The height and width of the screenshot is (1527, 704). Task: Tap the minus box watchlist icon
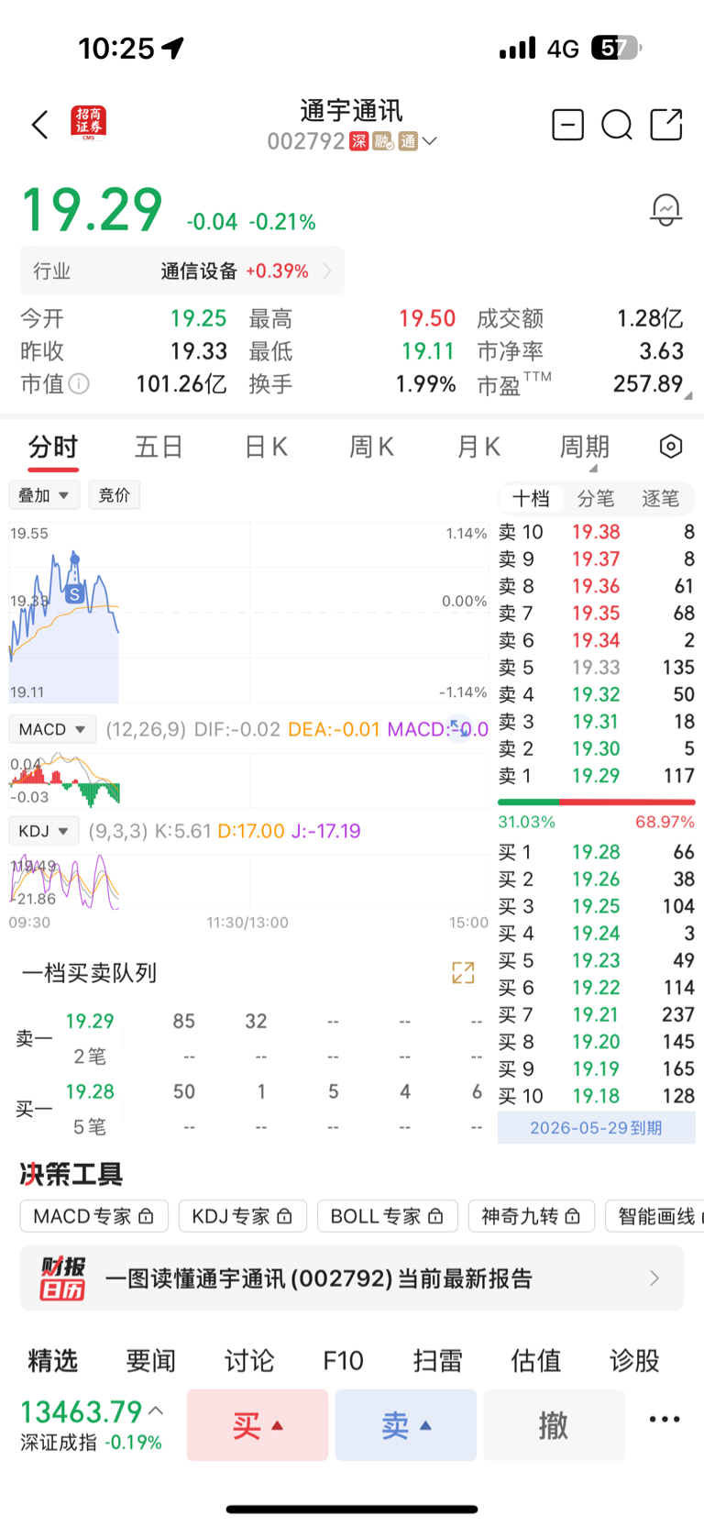coord(567,124)
